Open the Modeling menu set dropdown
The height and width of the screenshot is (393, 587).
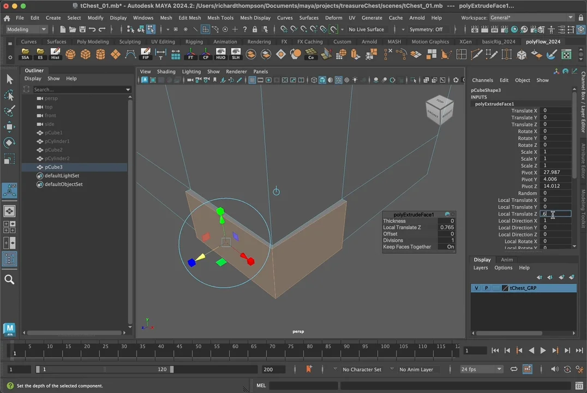[27, 29]
